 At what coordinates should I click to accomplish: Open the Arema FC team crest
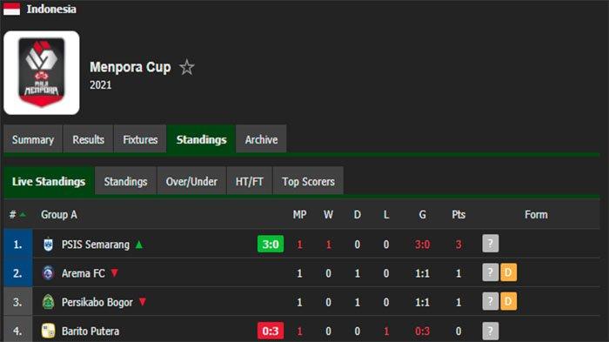pyautogui.click(x=48, y=273)
